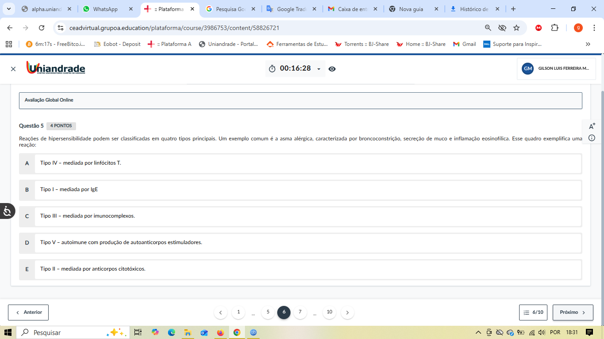Go to the next question with Próximo

coord(573,313)
